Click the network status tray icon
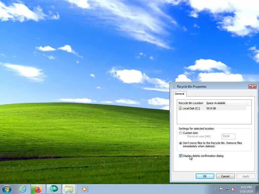This screenshot has height=194, width=259. [227, 189]
